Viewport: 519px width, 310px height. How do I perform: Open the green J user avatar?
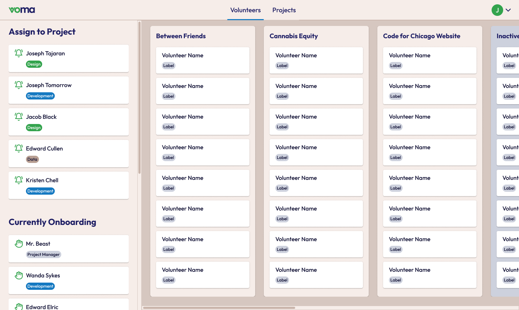pos(497,10)
